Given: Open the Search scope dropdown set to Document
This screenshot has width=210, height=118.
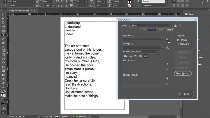Looking at the screenshot, I should 145,52.
